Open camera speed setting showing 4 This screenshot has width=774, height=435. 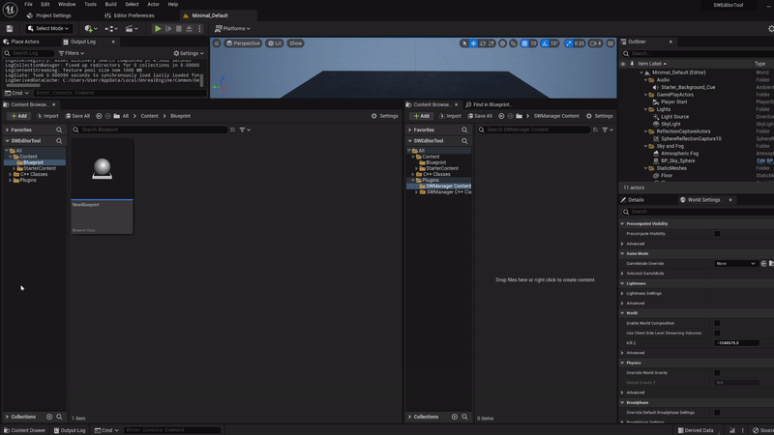596,43
